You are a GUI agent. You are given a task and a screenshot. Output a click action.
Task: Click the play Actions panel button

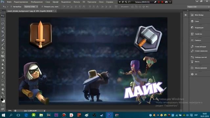186,15
